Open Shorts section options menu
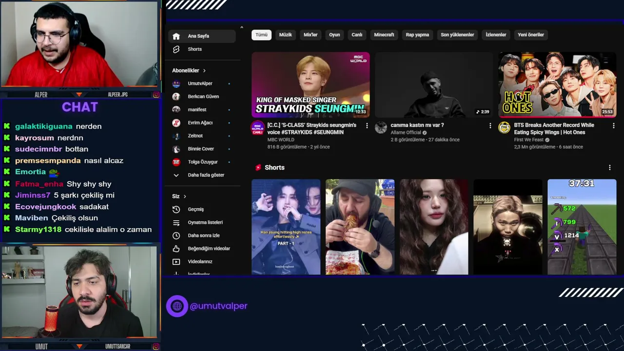This screenshot has height=351, width=624. pos(609,168)
